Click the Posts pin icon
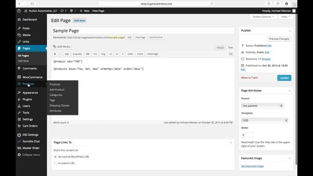 [19, 28]
